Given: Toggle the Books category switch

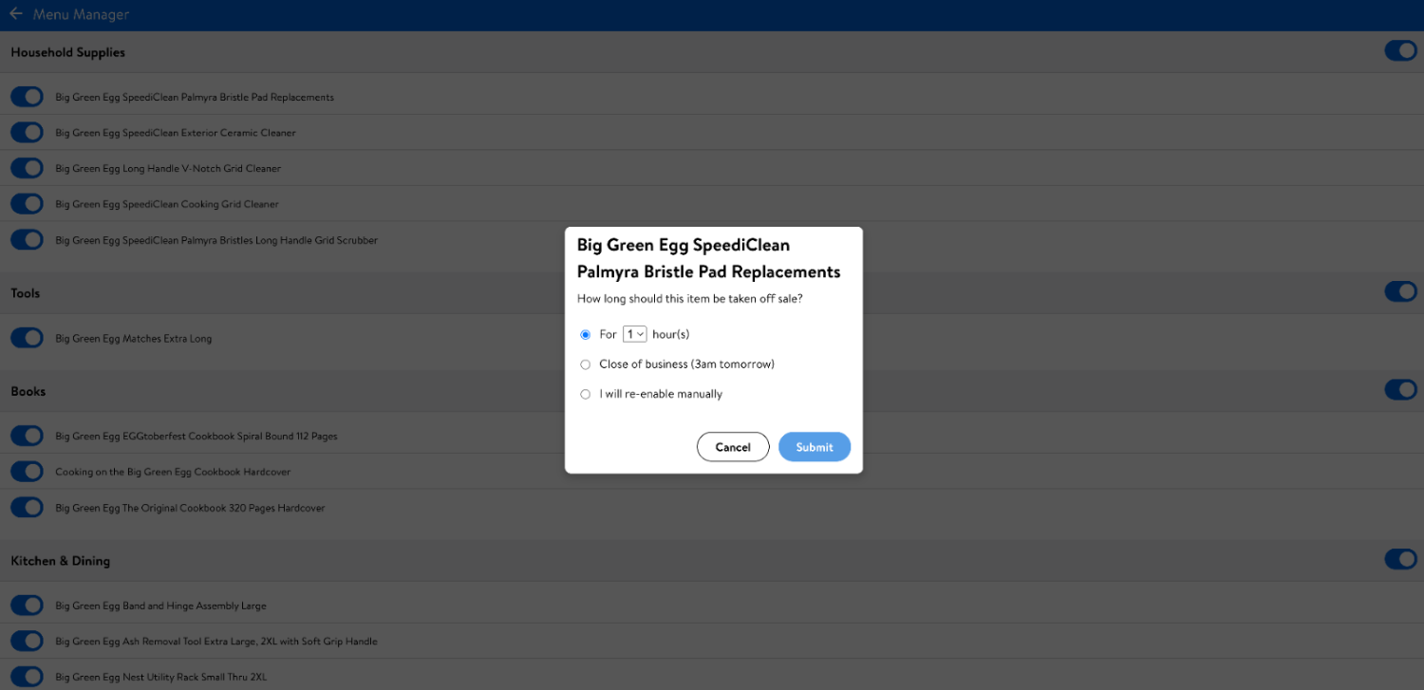Looking at the screenshot, I should [1400, 390].
